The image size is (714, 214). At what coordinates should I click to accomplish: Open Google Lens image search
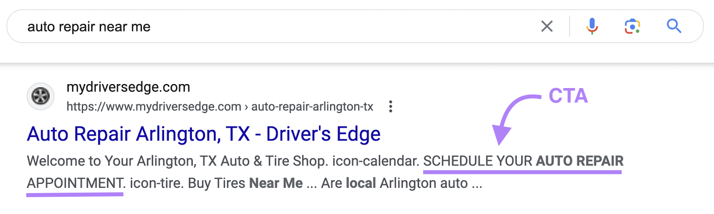pyautogui.click(x=632, y=27)
